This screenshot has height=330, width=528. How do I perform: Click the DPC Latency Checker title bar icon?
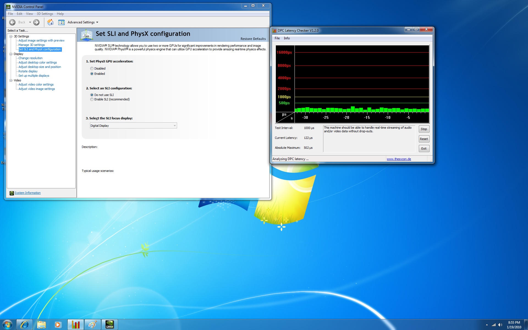(x=274, y=31)
